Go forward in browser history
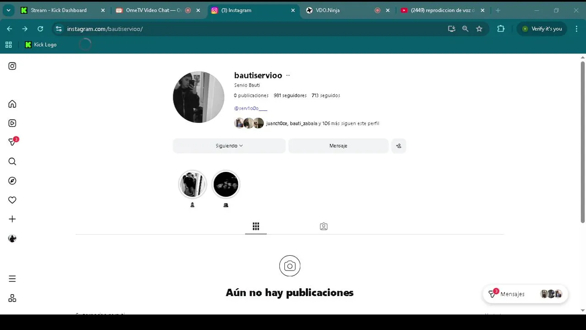The image size is (586, 330). (x=25, y=29)
